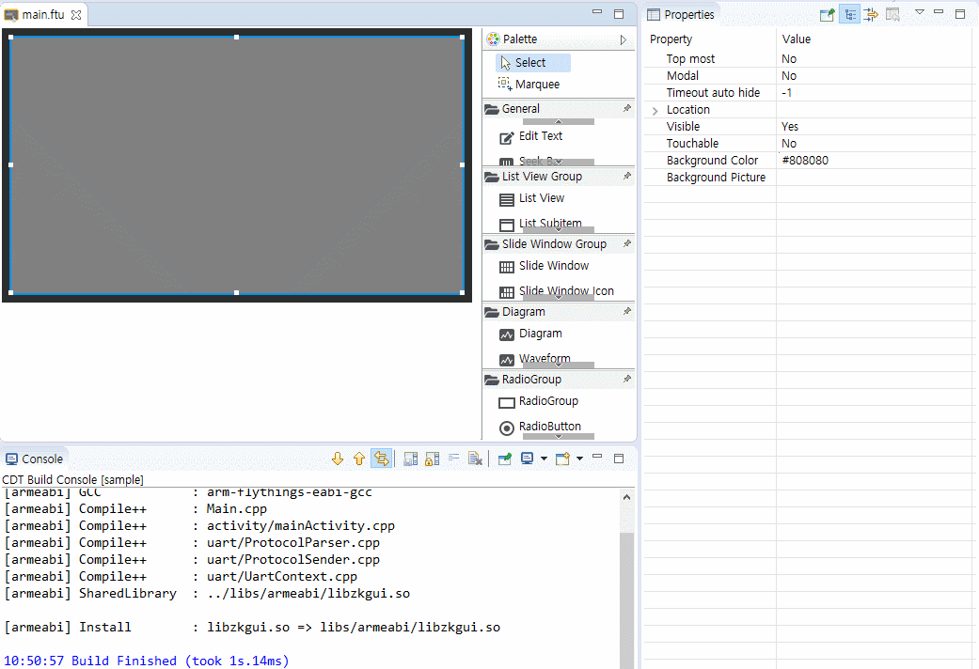This screenshot has width=979, height=669.
Task: Select the Select tool in Palette
Action: pos(532,62)
